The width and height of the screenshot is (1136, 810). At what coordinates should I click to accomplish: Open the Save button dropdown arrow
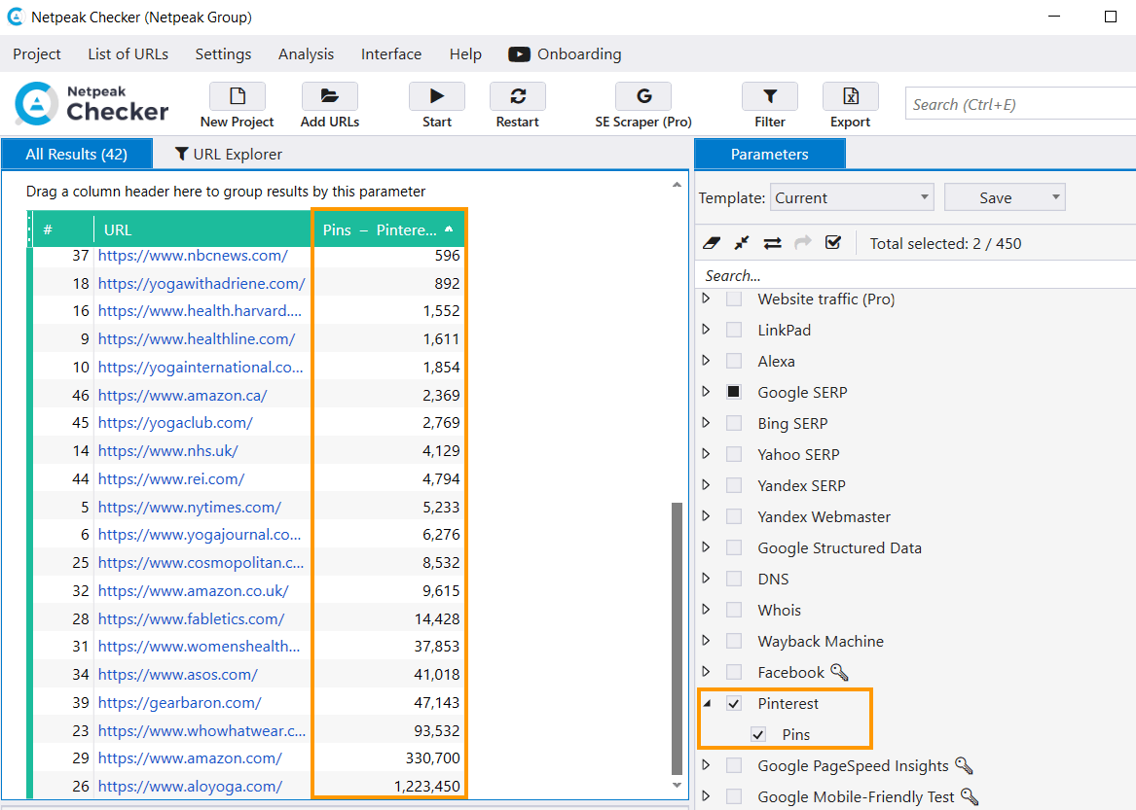(x=1055, y=196)
